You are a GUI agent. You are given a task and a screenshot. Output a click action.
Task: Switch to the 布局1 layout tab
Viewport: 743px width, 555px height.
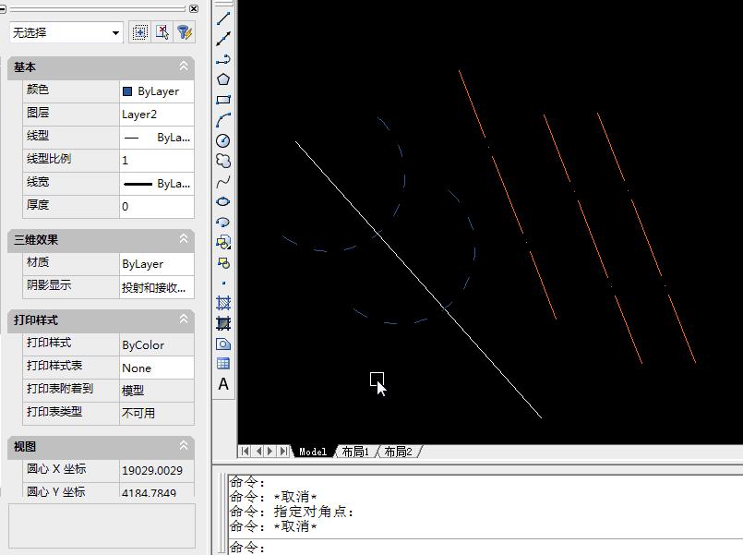point(355,452)
